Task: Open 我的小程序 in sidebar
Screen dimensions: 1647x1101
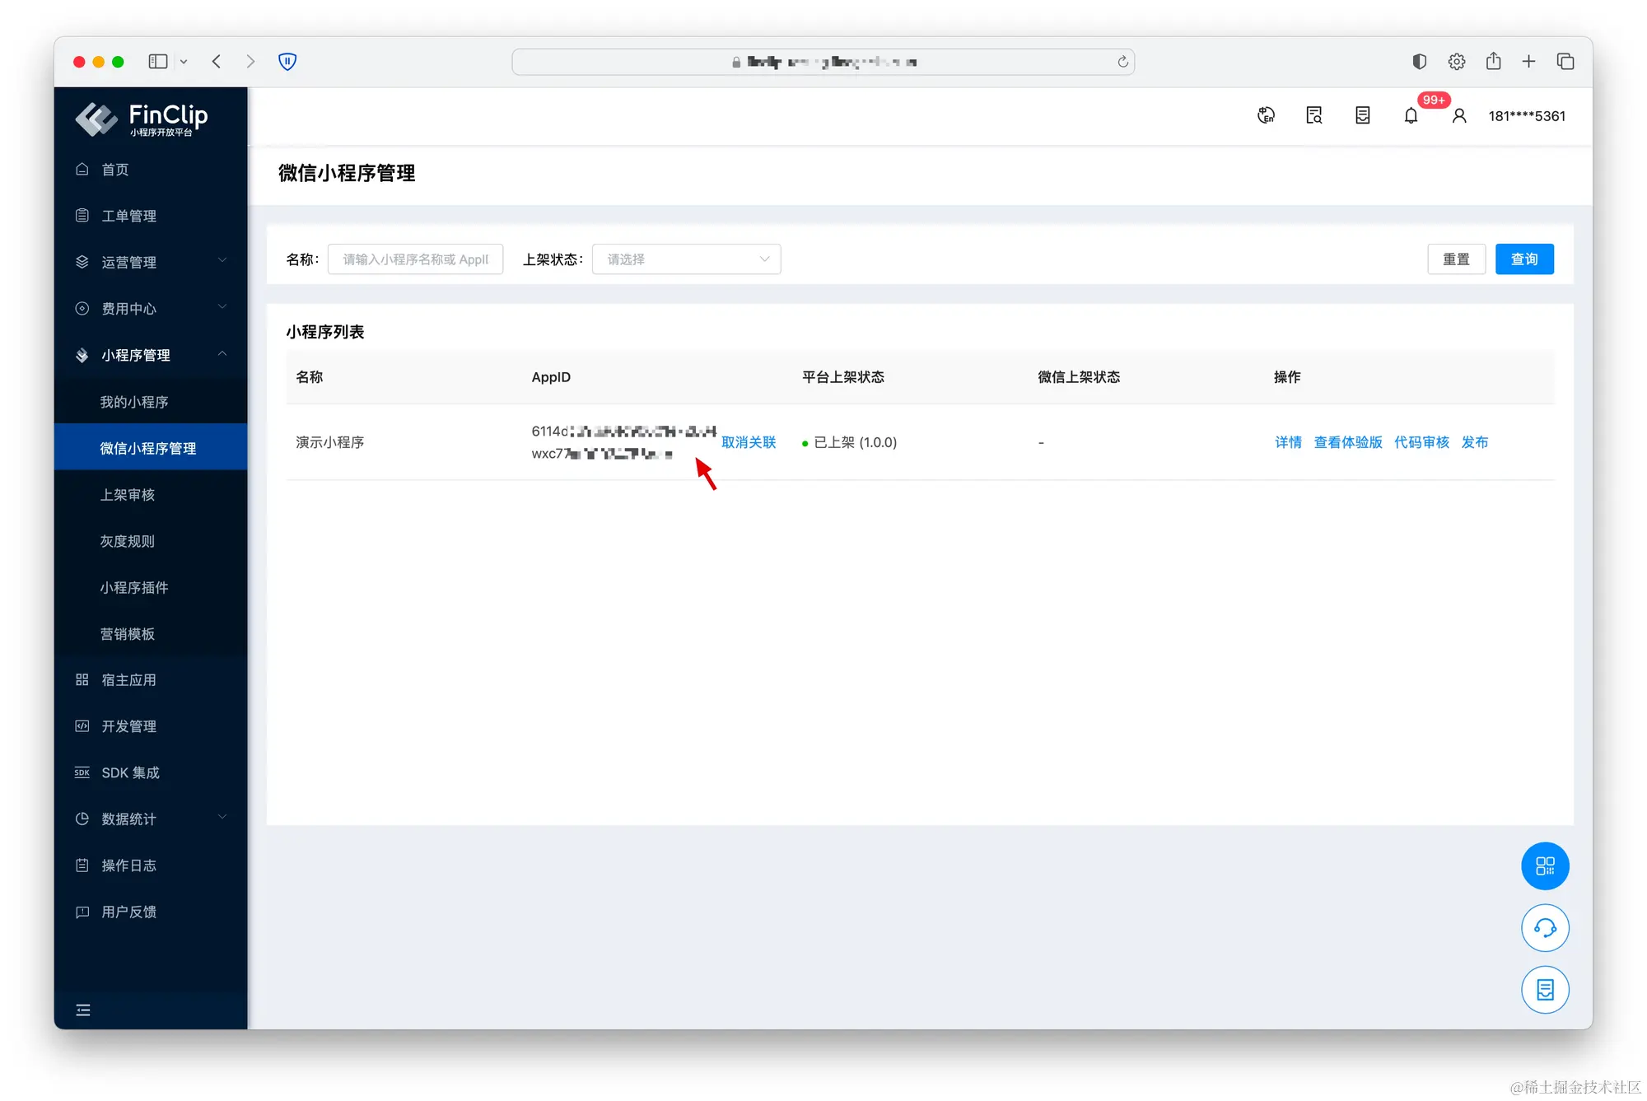Action: pyautogui.click(x=134, y=402)
